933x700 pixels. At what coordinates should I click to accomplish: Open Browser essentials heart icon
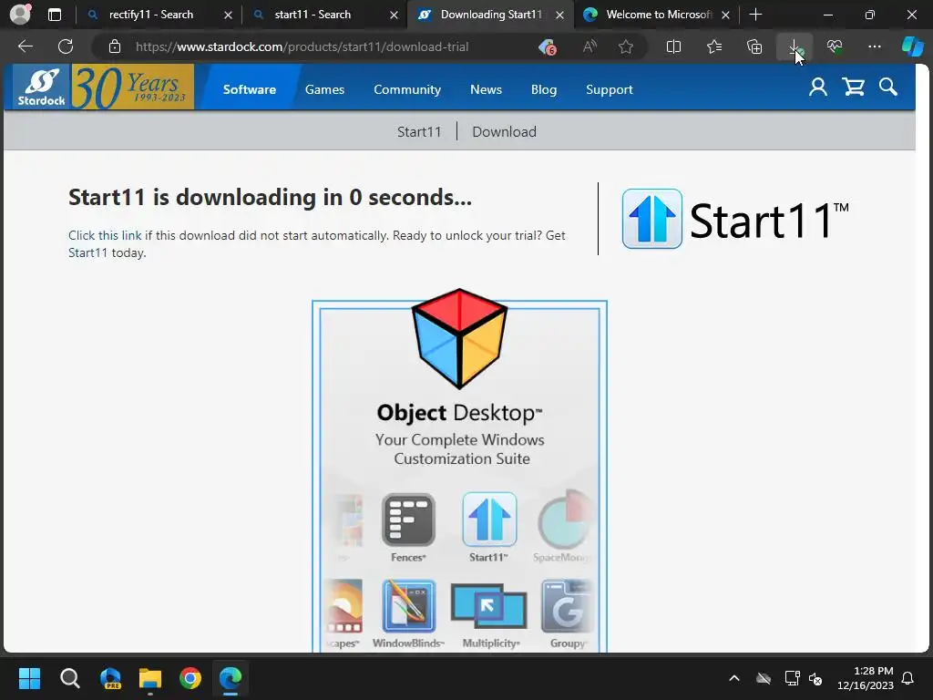[x=835, y=46]
